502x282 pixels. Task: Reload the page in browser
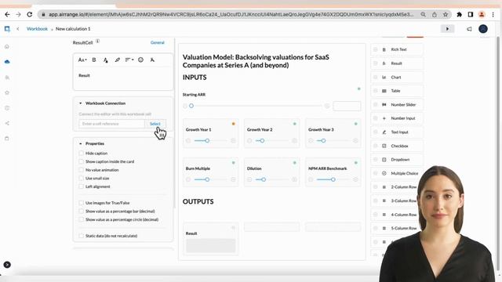[30, 15]
